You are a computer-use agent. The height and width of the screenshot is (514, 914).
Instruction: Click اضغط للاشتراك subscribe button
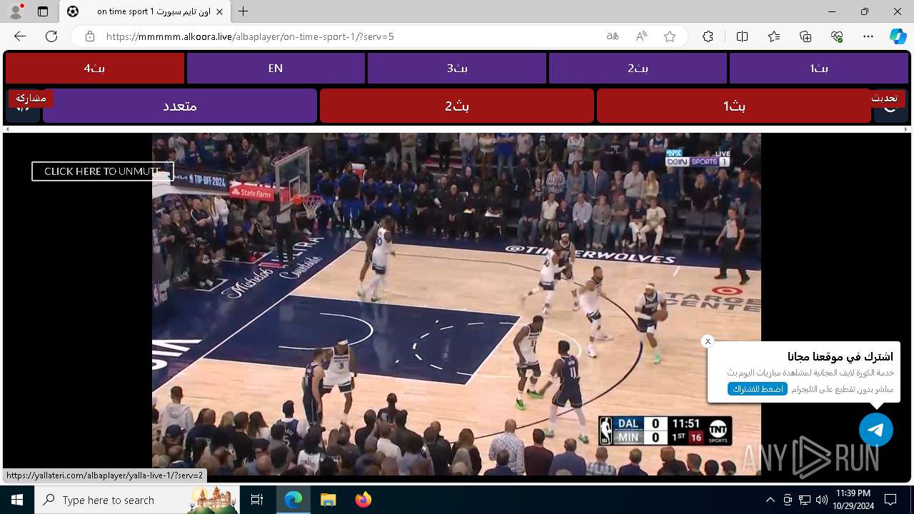pyautogui.click(x=758, y=389)
